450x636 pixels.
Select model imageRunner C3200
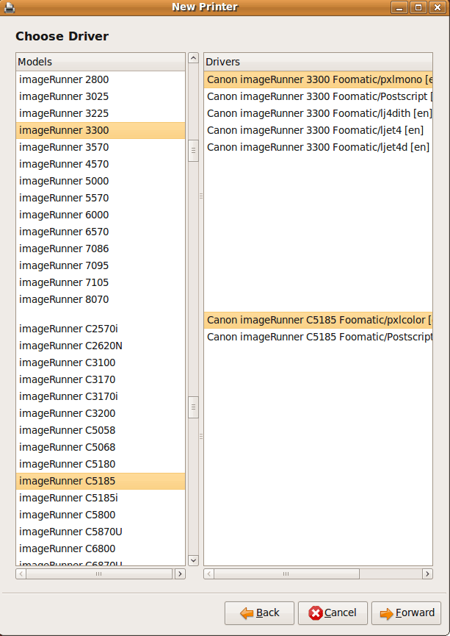[x=101, y=413]
